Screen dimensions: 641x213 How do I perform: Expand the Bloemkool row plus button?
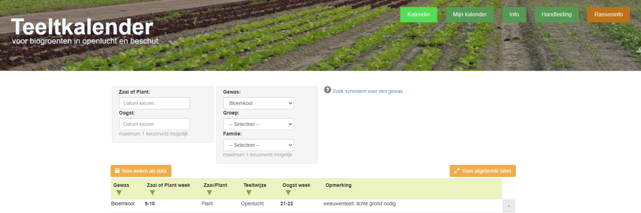pos(509,206)
